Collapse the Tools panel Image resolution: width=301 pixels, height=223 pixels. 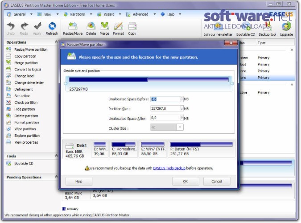56,155
